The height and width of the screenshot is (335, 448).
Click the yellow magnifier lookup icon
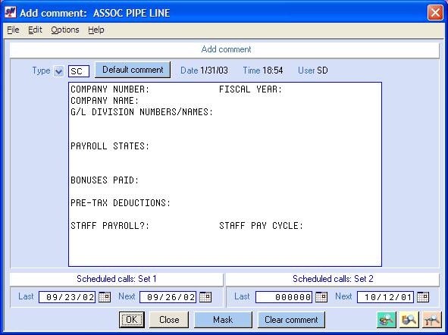coord(409,320)
